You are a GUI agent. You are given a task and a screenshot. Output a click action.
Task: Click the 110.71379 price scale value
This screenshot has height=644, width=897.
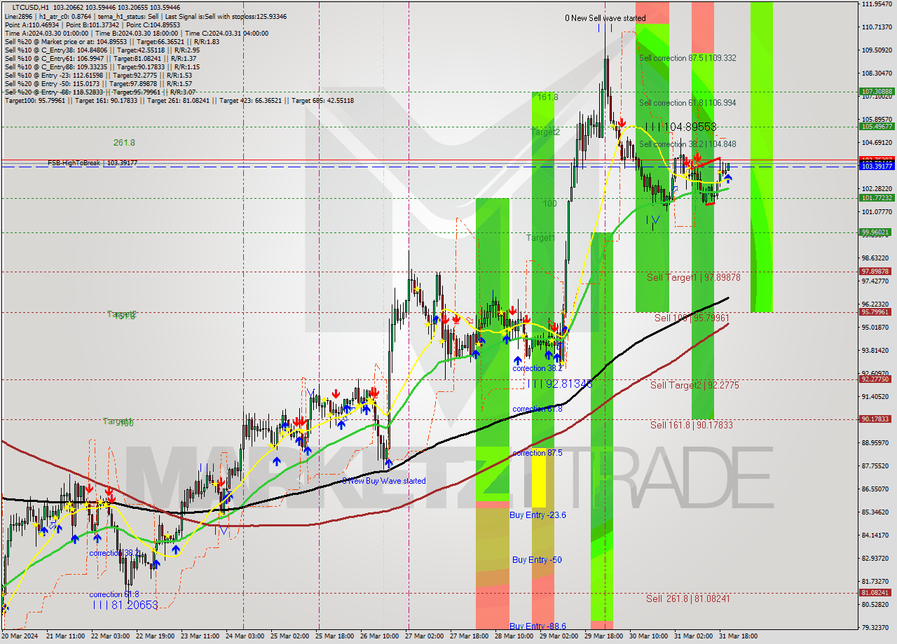877,27
